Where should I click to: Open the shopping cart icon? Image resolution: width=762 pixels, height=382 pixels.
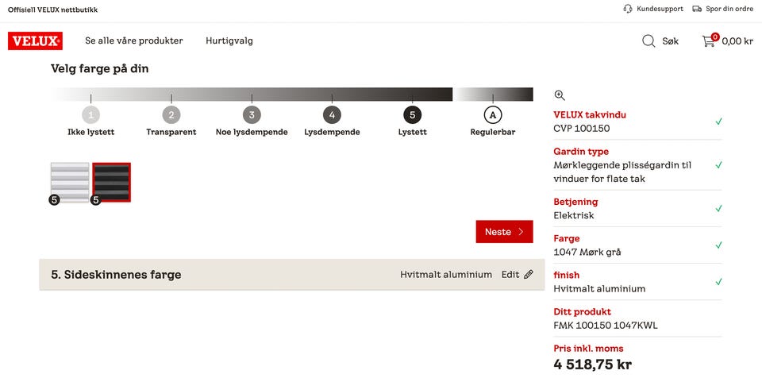[x=708, y=41]
